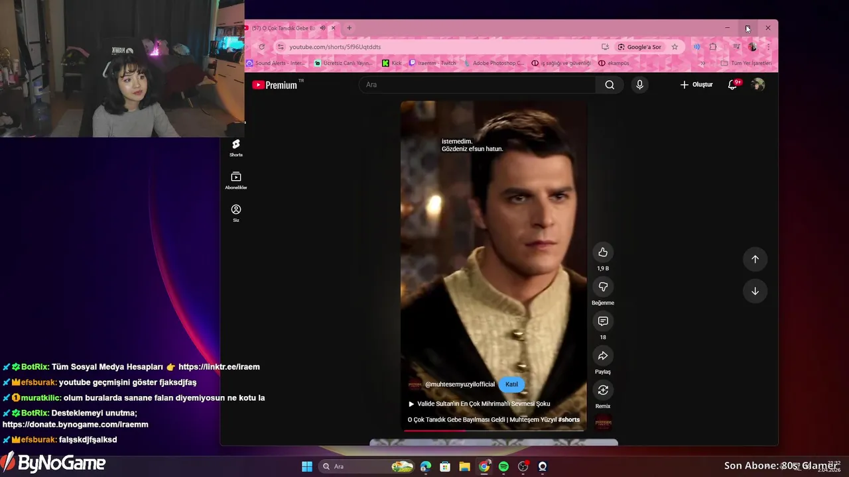Viewport: 849px width, 477px height.
Task: Like the short with thumbs up icon
Action: 603,252
